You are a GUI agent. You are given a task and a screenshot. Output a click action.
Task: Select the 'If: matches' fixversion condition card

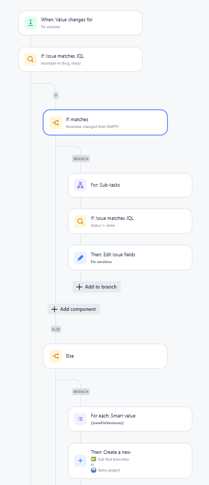(x=105, y=122)
